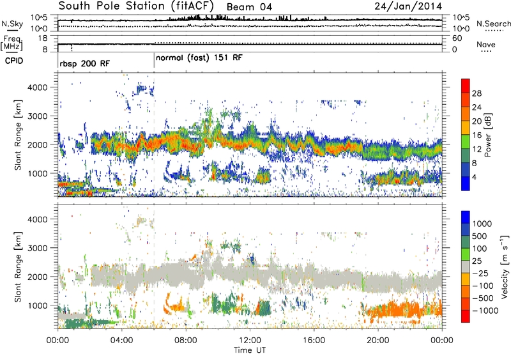Click the 'Freq. [MHz]' axis label
Screen dimensions: 511x354
click(12, 43)
